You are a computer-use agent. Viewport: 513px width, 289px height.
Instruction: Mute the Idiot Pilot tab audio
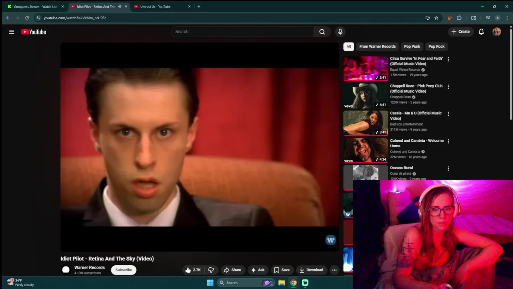tap(119, 6)
